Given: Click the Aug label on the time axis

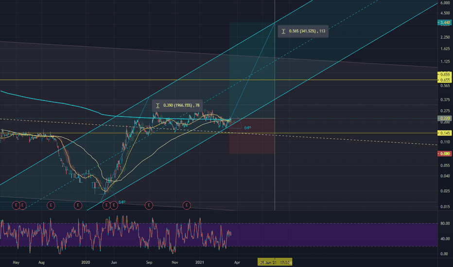Looking at the screenshot, I should (42, 262).
